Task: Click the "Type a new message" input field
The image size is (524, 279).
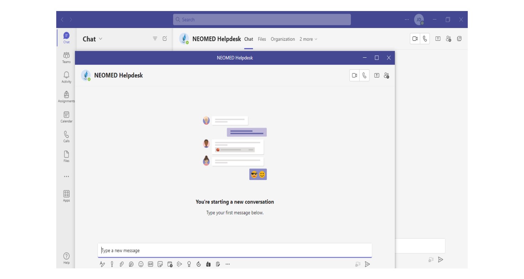Action: pos(235,251)
